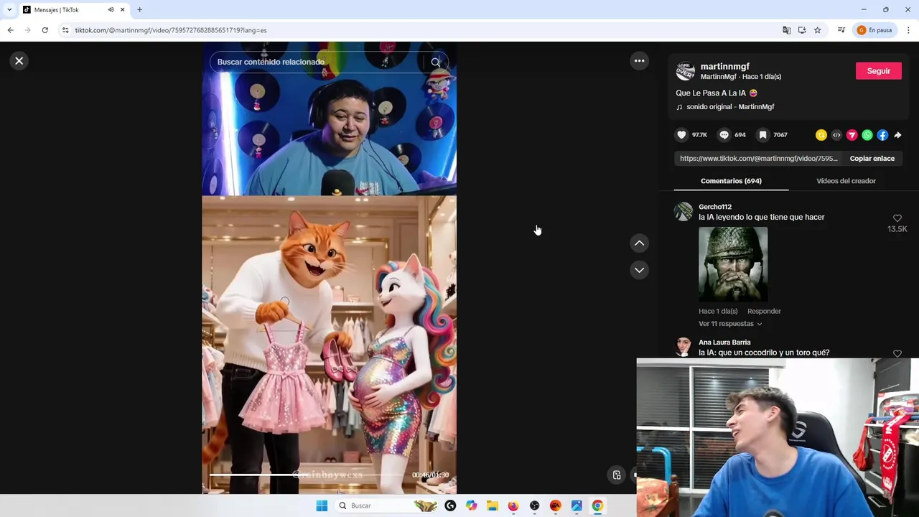Switch to Chrome in taskbar
Screen dimensions: 919x517
pos(597,506)
